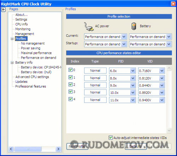Click up arrow of states list scrollbar
177x156 pixels.
point(169,68)
